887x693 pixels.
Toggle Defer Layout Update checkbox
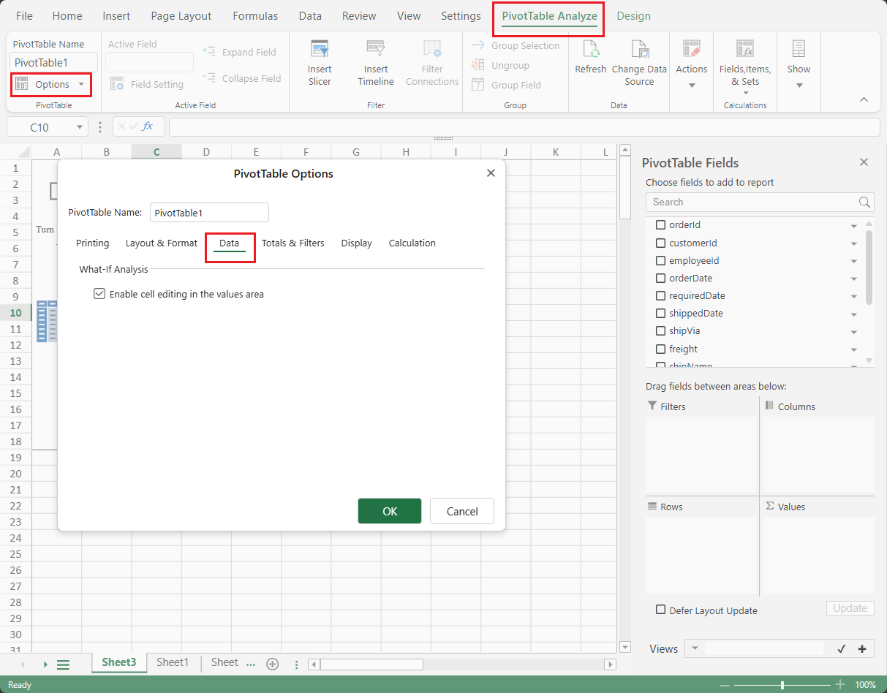point(661,610)
